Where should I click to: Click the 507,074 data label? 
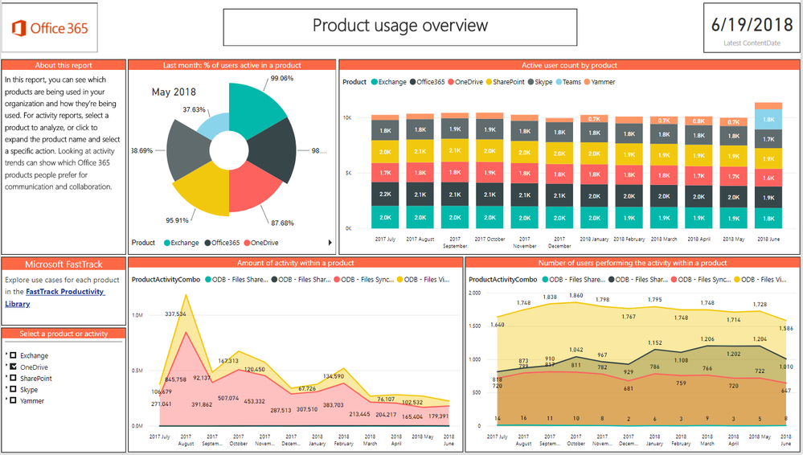coord(228,398)
